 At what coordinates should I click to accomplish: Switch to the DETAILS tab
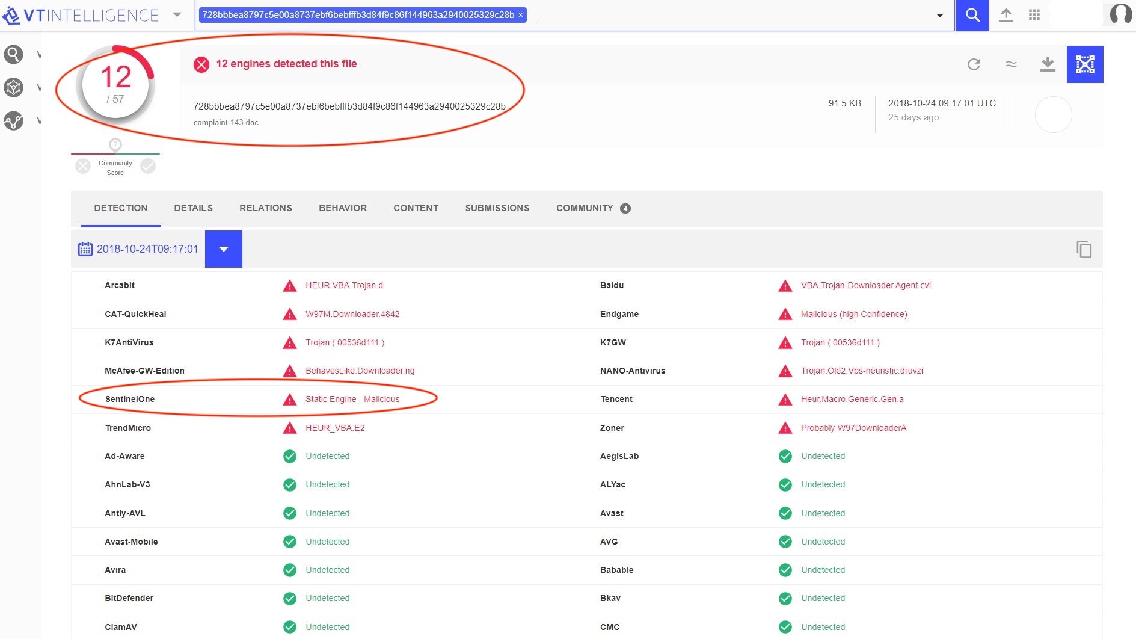click(194, 208)
